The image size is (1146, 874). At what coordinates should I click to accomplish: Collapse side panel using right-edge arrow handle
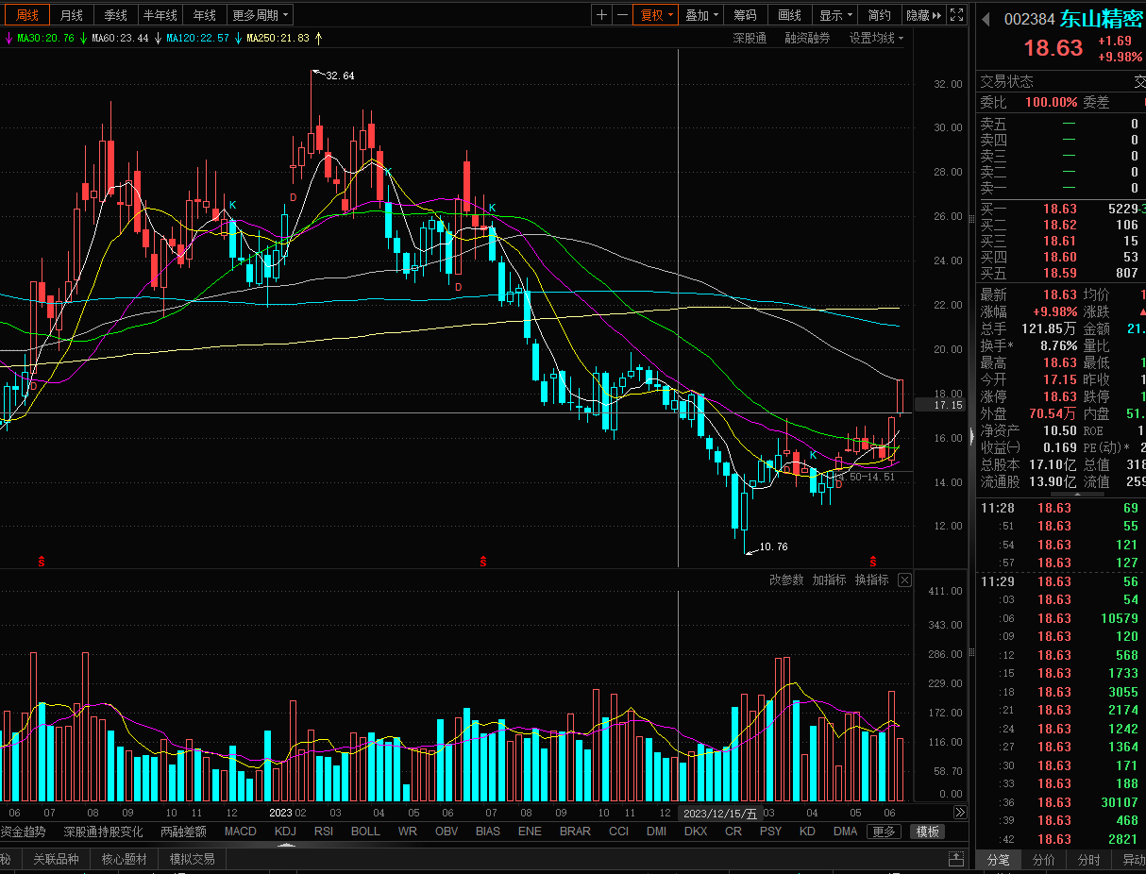pyautogui.click(x=970, y=436)
